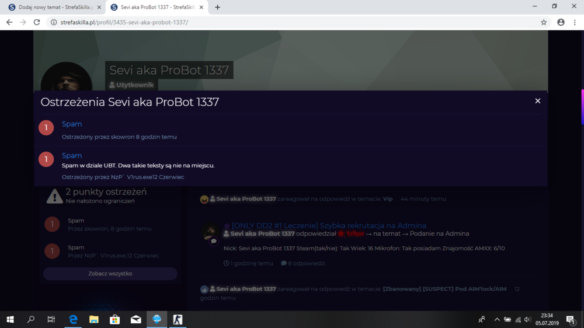The height and width of the screenshot is (328, 584).
Task: Click the user avatar next to the ONLY DD2 post
Action: [x=210, y=232]
